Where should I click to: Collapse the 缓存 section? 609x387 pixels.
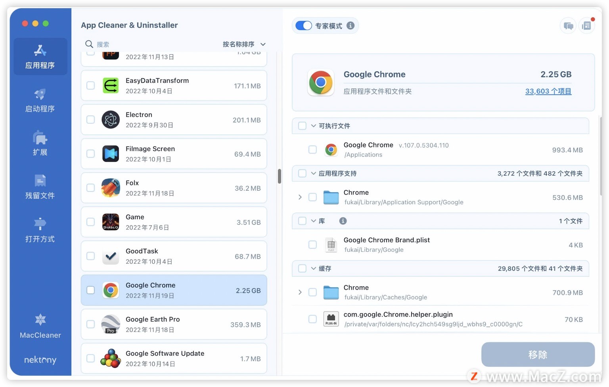pyautogui.click(x=314, y=268)
